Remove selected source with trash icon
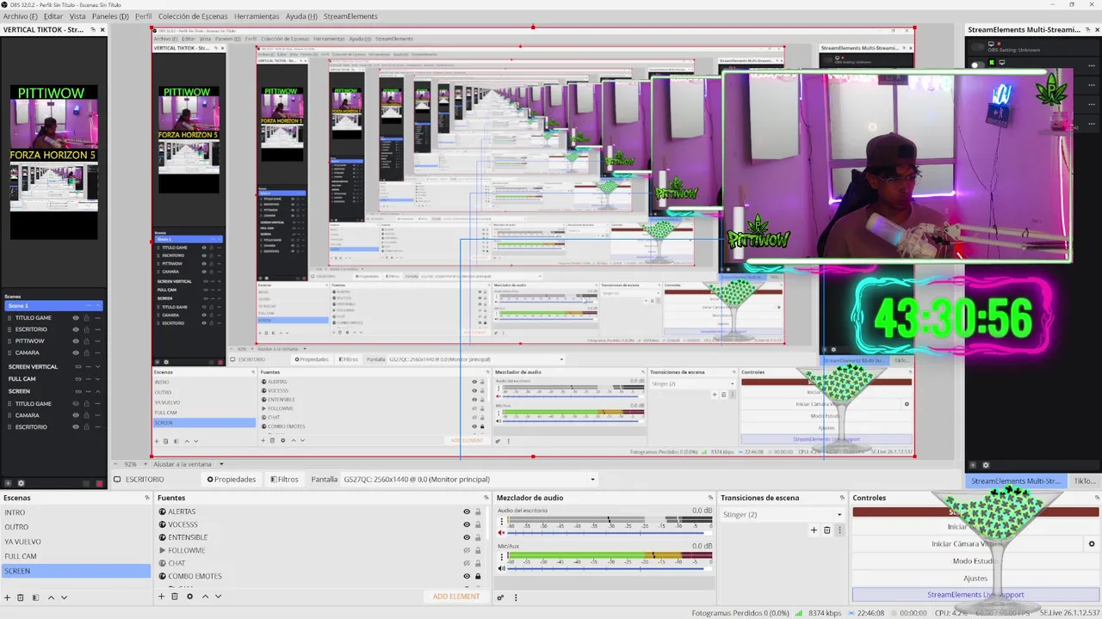 pos(175,597)
